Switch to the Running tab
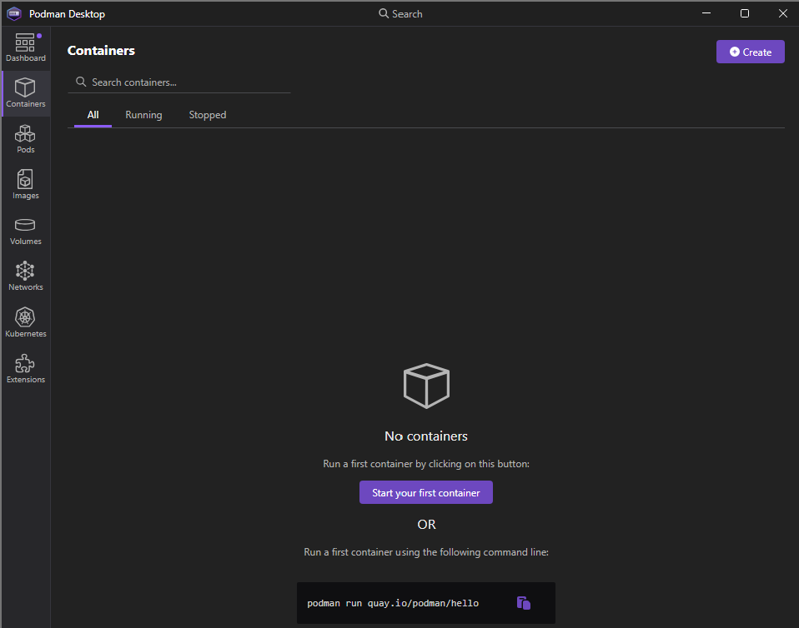 click(143, 115)
